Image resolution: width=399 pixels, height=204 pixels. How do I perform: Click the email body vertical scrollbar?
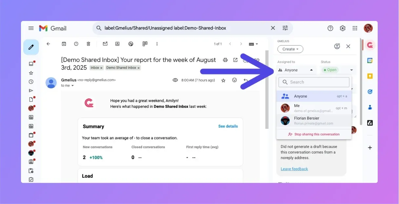(x=267, y=89)
